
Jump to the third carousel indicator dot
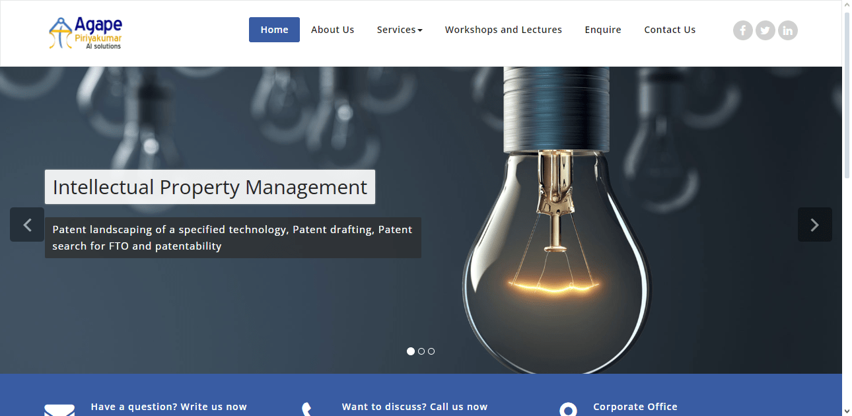(x=431, y=351)
